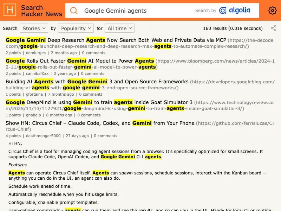
Task: Click the 160 results count text
Action: tap(233, 28)
